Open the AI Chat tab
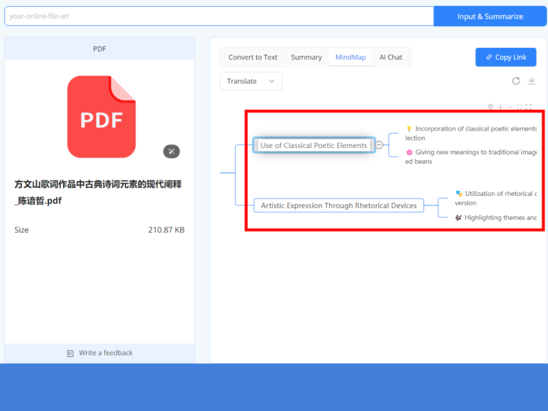 tap(391, 58)
